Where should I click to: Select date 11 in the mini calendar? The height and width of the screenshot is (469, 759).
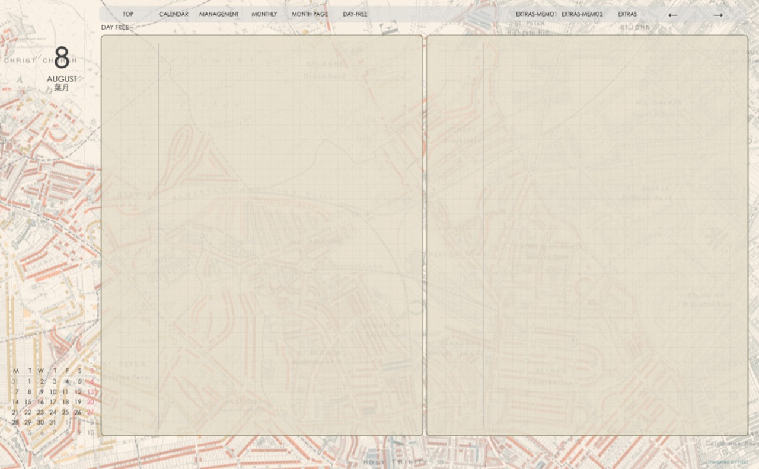coord(65,392)
